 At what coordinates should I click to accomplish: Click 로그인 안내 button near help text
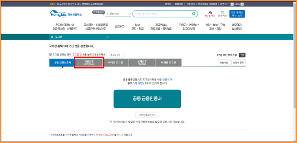coord(115,55)
